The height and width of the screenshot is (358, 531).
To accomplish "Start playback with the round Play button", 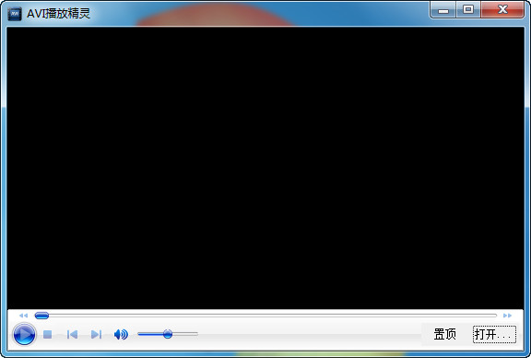I will coord(24,334).
